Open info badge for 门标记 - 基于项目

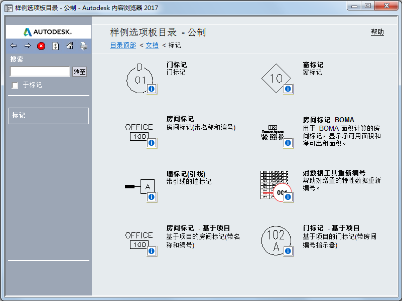coord(288,251)
